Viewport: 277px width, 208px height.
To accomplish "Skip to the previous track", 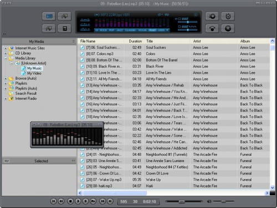I will pyautogui.click(x=53, y=201).
